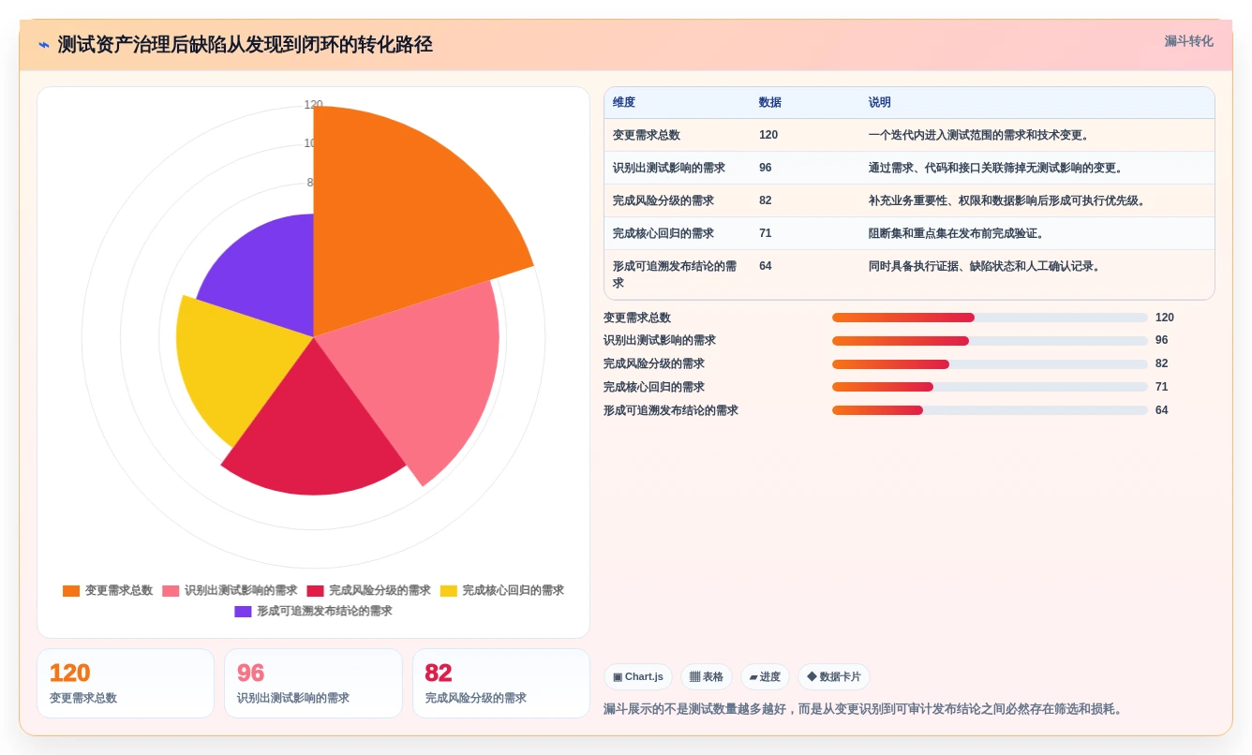Click the 数据卡片 chip
Image resolution: width=1252 pixels, height=755 pixels.
pyautogui.click(x=834, y=676)
